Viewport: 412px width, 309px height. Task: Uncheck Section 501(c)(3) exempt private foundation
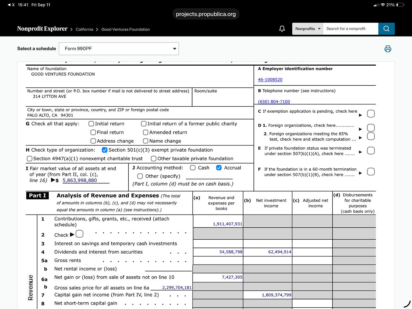coord(104,150)
